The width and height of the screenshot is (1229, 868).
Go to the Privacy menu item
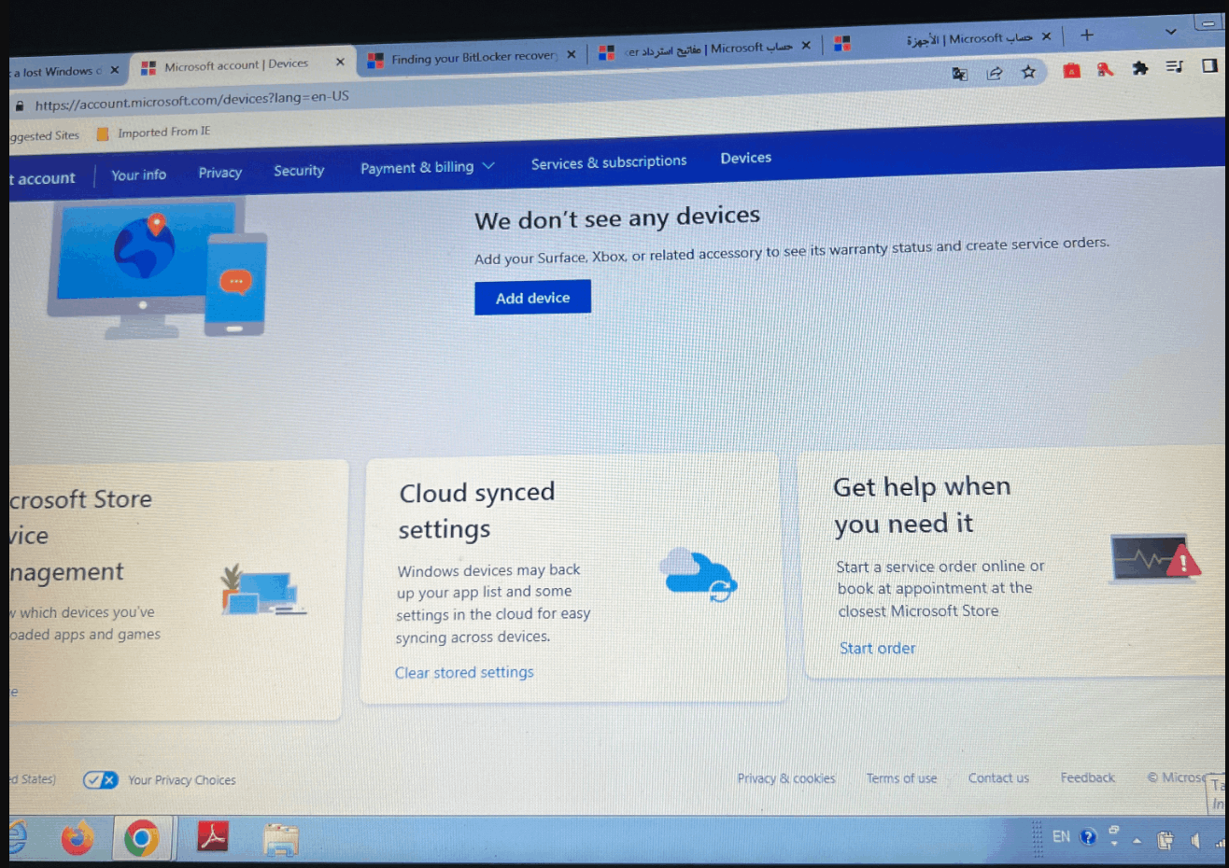coord(219,173)
